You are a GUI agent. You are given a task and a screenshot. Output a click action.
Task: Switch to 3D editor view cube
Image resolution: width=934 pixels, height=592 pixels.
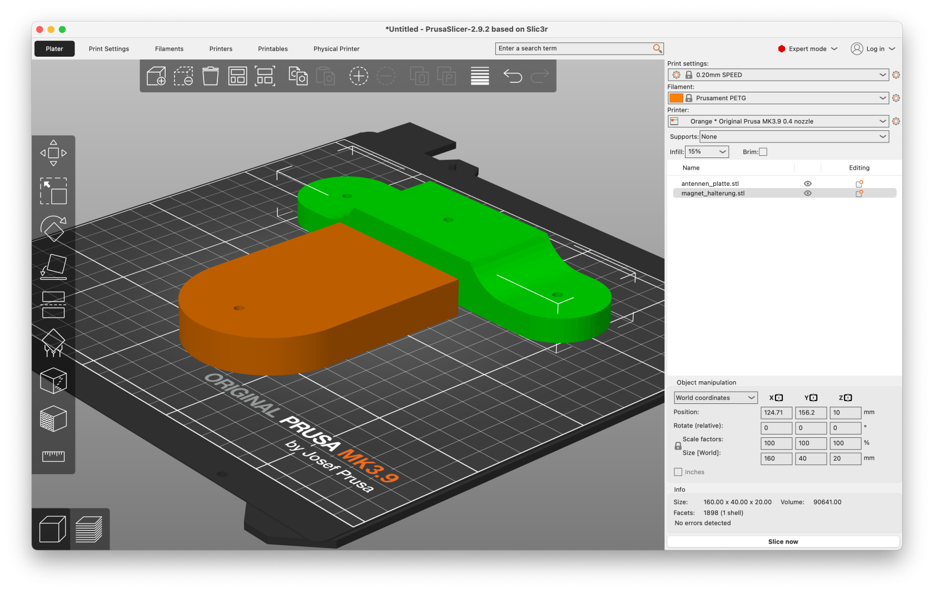coord(52,529)
